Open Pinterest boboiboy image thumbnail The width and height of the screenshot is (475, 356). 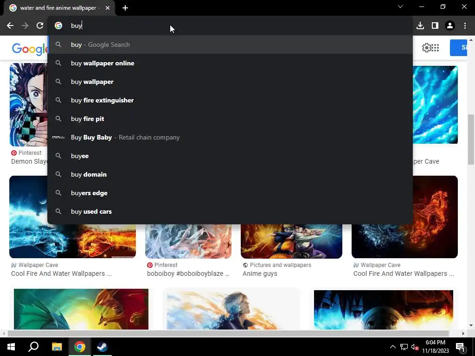tap(188, 241)
